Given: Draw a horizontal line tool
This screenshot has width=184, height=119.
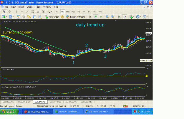Looking at the screenshot, I should [22, 11].
